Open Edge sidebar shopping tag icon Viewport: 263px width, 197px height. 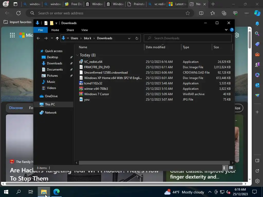(257, 44)
